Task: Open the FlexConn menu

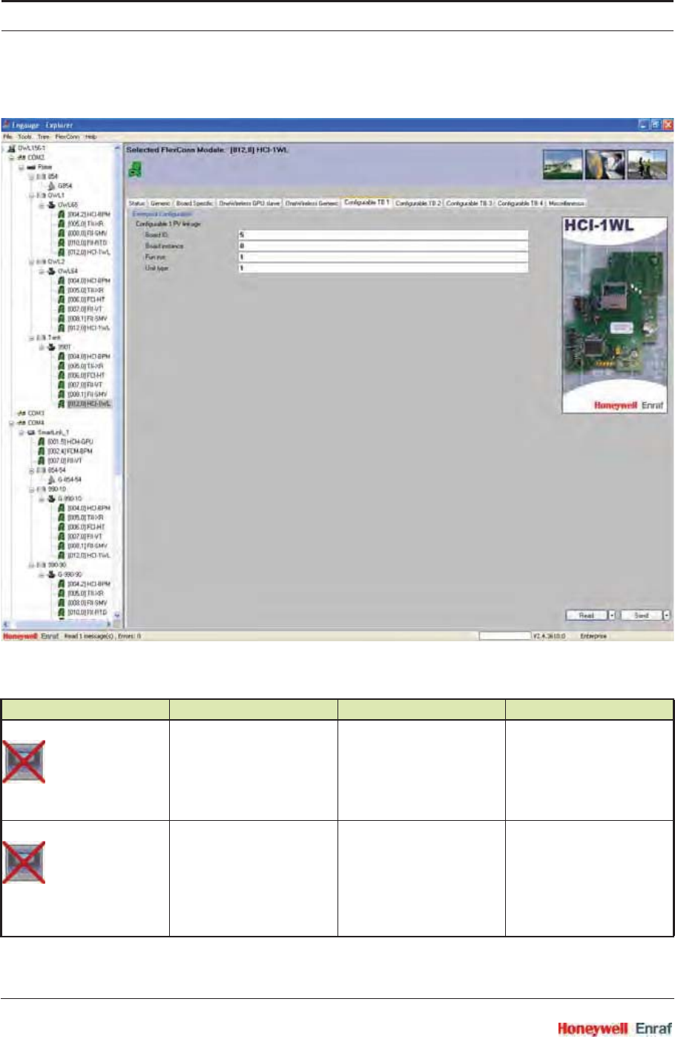Action: pos(67,137)
